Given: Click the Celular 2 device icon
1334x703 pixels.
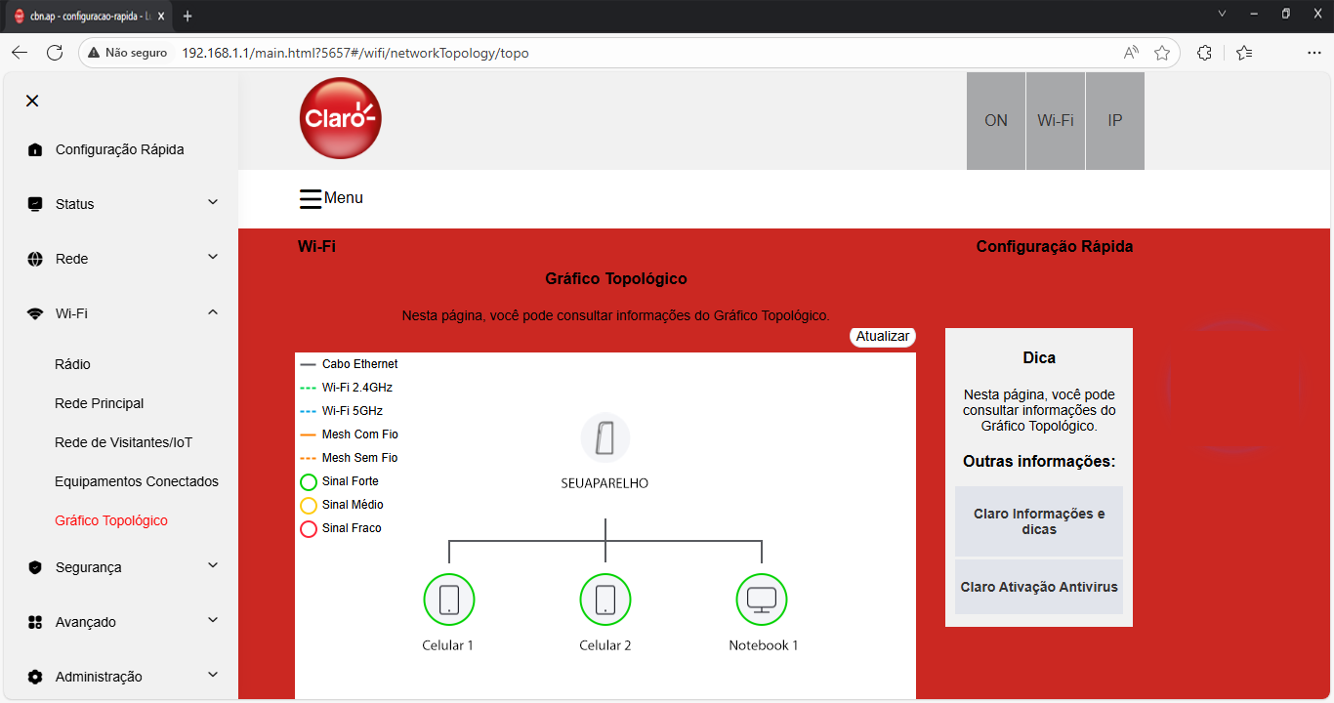Looking at the screenshot, I should point(604,600).
